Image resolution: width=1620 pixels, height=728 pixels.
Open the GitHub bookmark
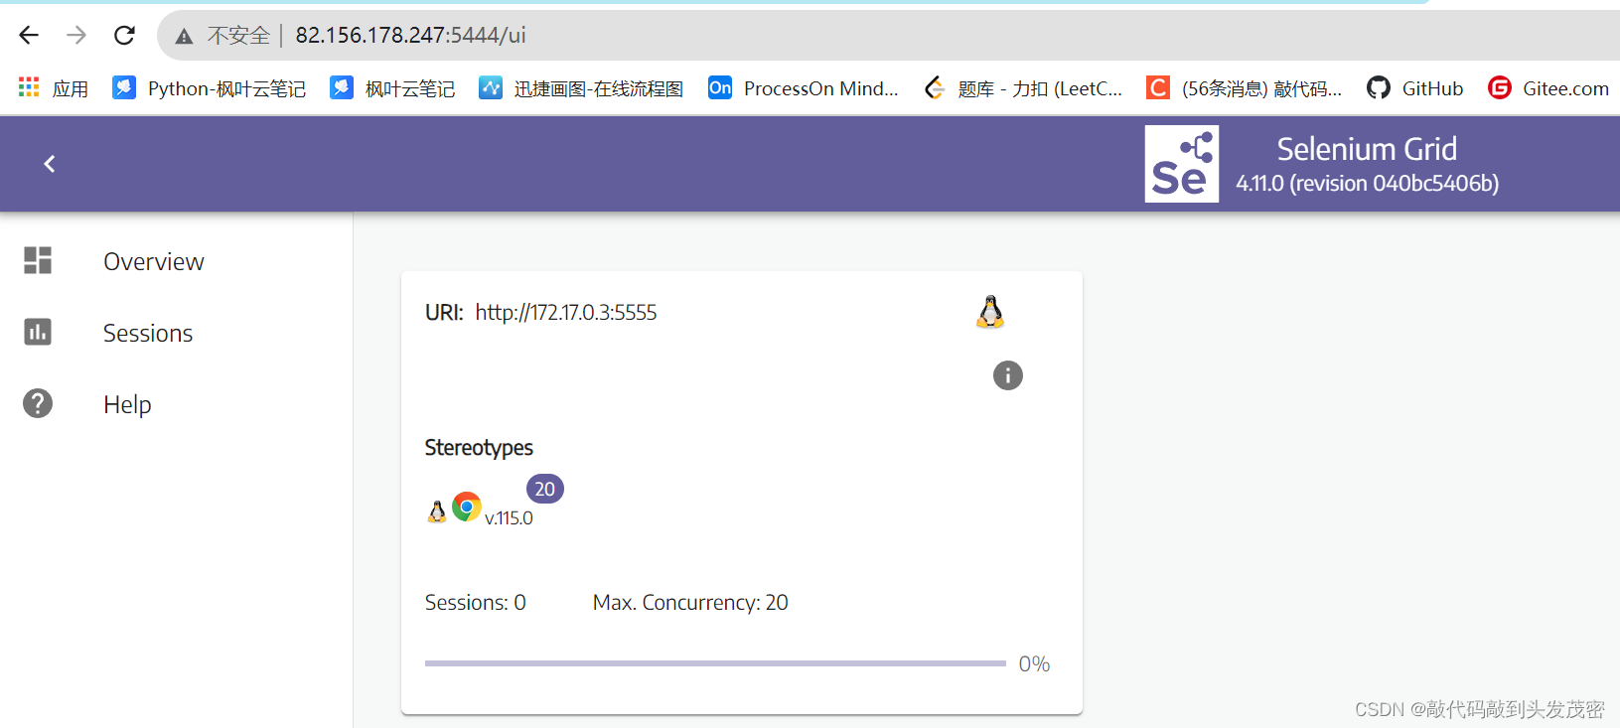coord(1414,88)
